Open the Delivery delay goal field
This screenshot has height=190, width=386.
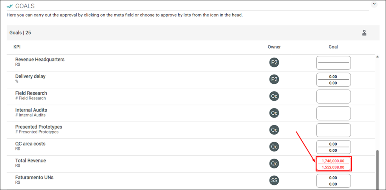pyautogui.click(x=334, y=80)
